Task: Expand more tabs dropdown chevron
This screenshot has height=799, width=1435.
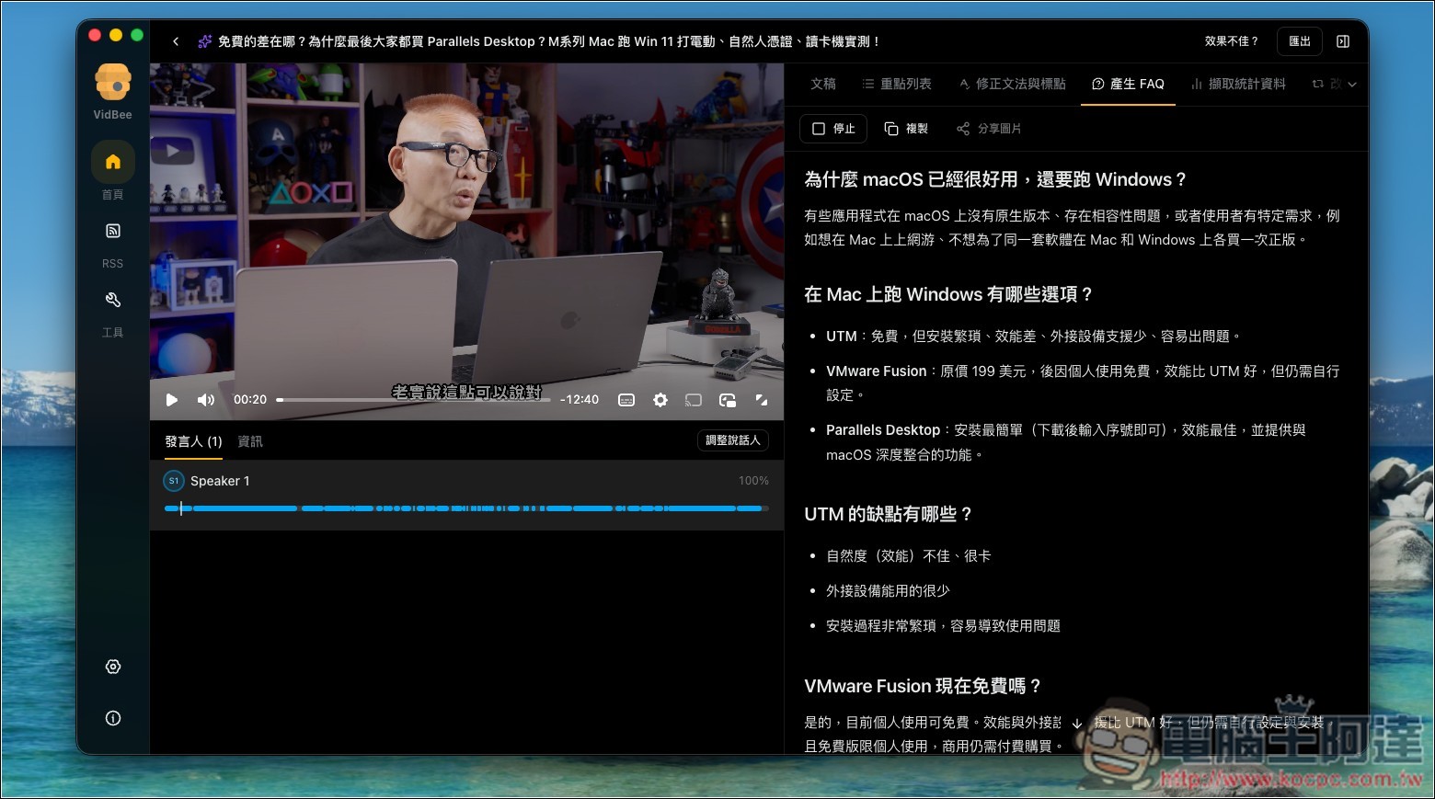Action: [1352, 85]
